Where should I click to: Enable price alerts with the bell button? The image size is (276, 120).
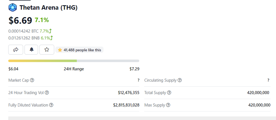tap(31, 50)
